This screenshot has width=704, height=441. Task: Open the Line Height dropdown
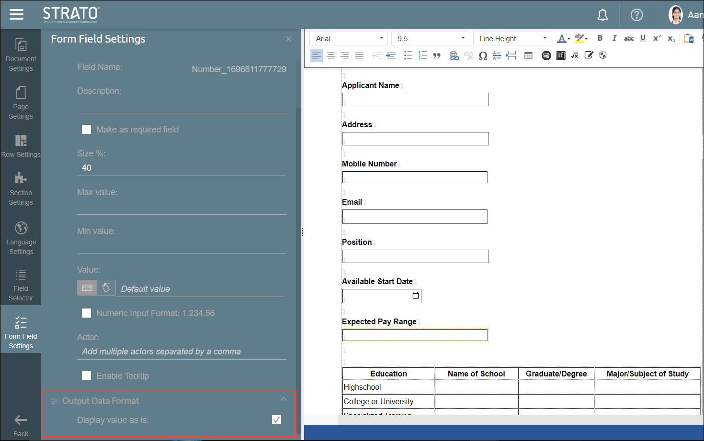(x=512, y=38)
